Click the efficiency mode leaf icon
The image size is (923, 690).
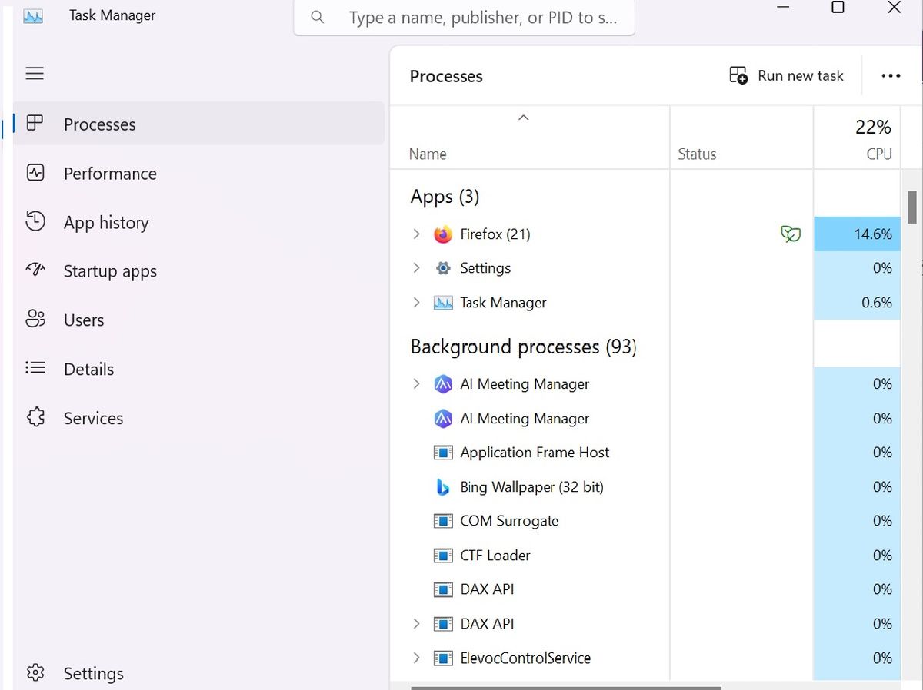pos(790,234)
